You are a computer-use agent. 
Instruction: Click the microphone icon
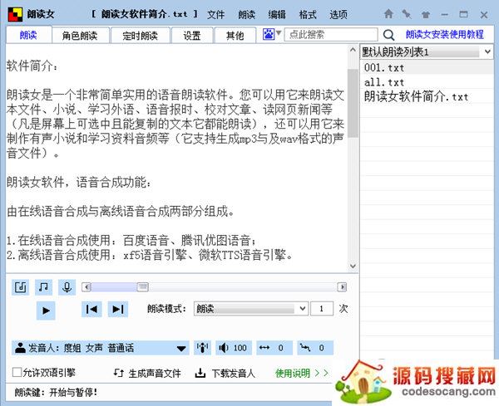pos(67,287)
